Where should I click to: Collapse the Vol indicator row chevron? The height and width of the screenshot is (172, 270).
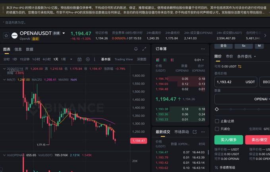pos(4,155)
